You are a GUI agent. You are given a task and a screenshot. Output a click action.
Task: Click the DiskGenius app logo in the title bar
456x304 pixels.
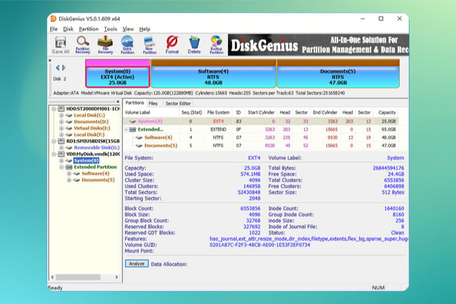click(x=53, y=19)
